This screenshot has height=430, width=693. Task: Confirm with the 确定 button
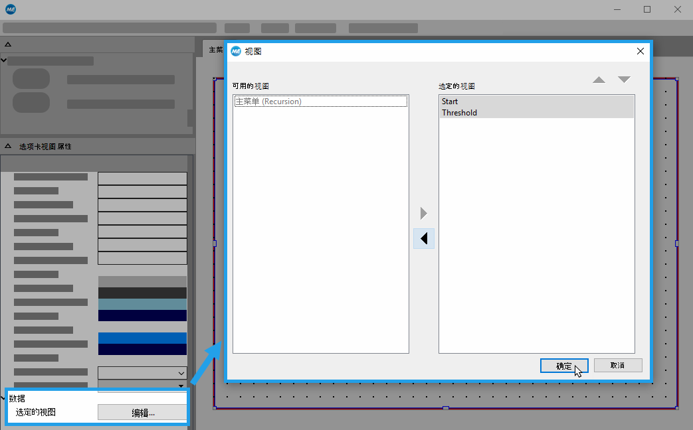point(563,366)
